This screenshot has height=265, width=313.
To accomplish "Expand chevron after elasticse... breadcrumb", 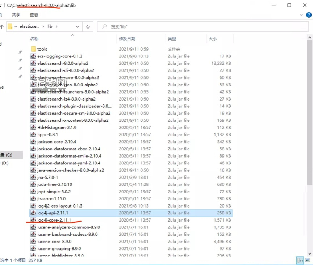I will (43, 26).
